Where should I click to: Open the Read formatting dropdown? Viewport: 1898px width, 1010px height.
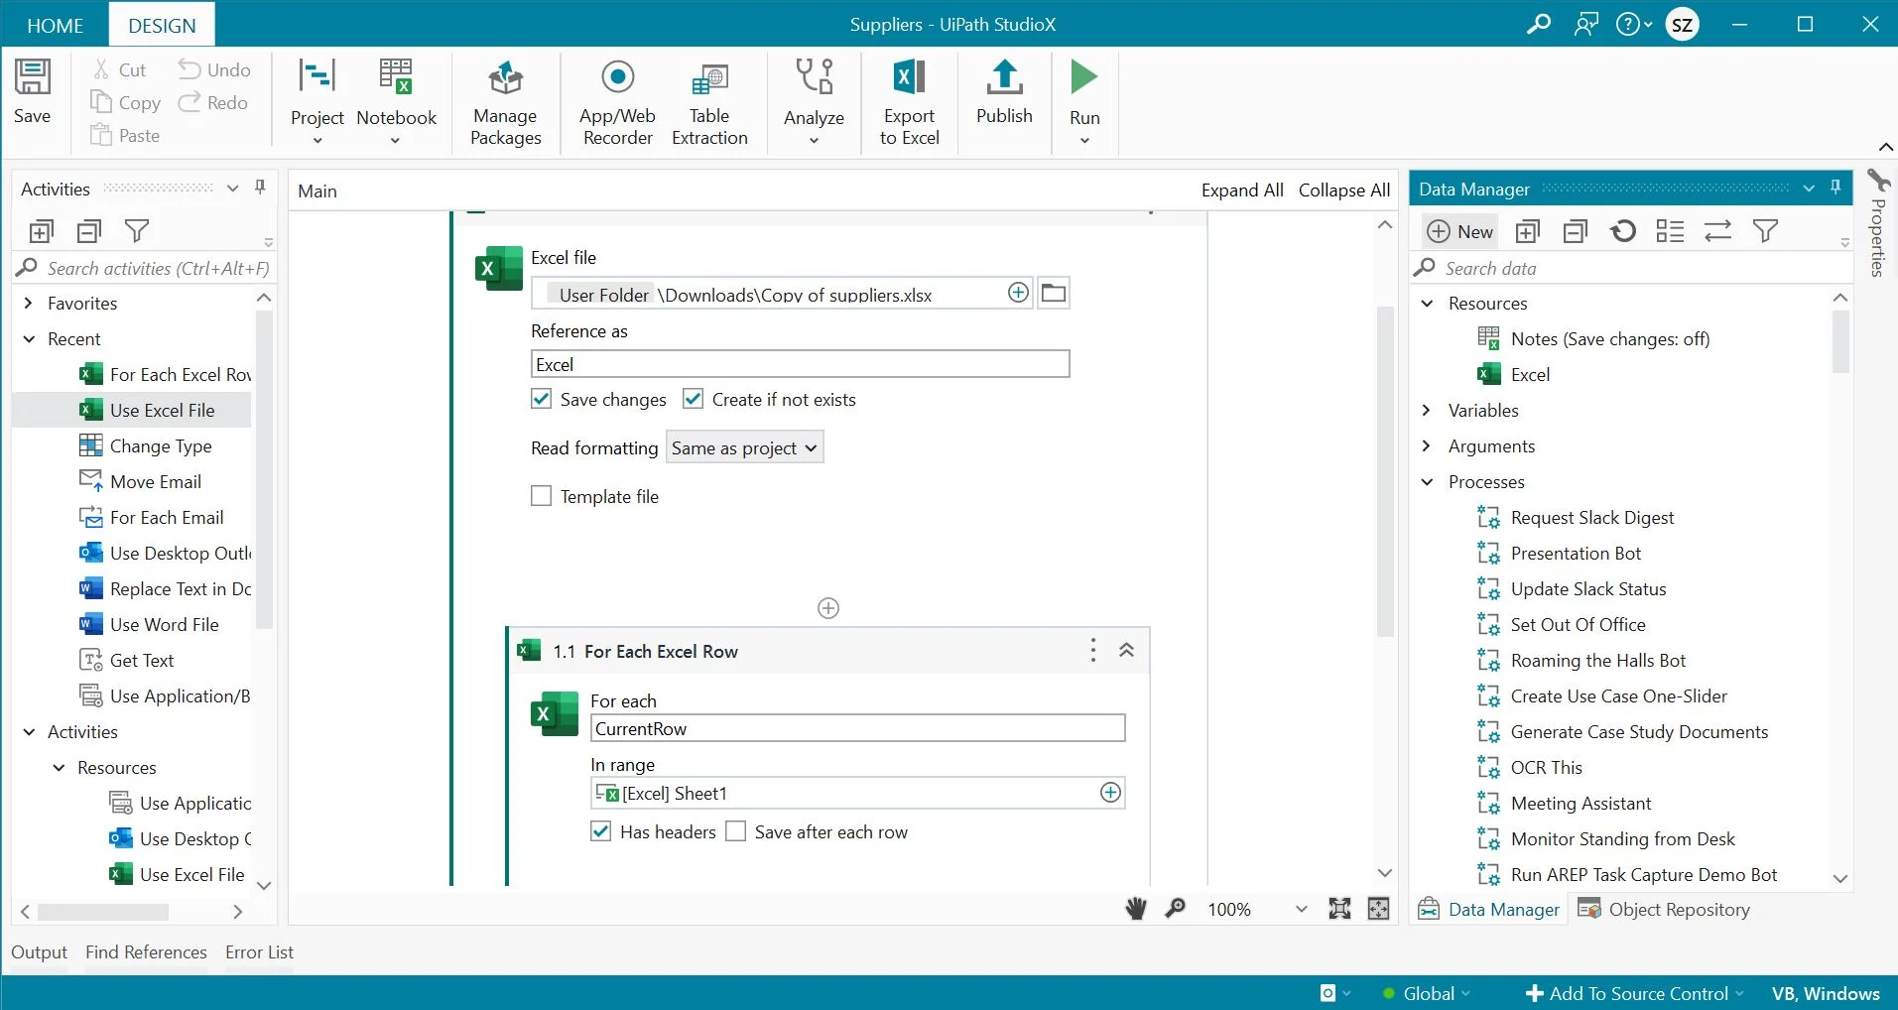point(744,448)
